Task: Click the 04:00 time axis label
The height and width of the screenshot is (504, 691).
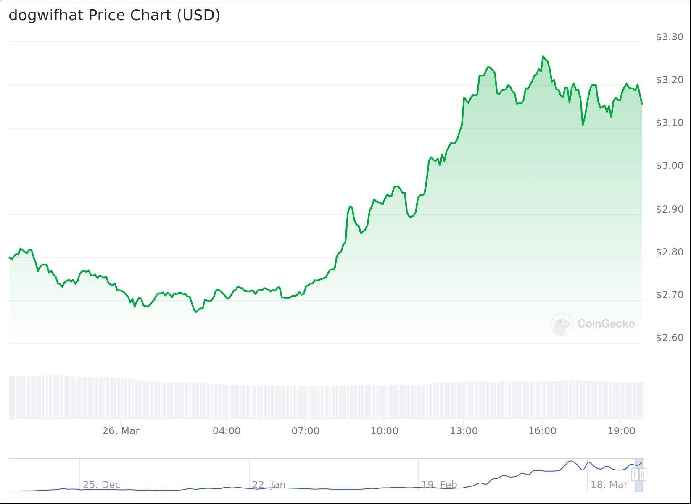Action: tap(227, 431)
